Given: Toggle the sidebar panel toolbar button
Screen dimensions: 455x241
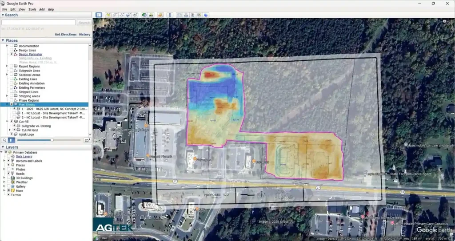Looking at the screenshot, I should coord(99,15).
